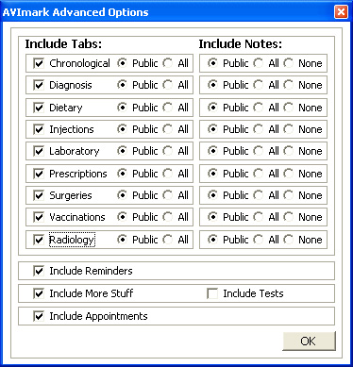Screen dimensions: 353x367
Task: Set Injections notes to Public
Action: point(212,129)
